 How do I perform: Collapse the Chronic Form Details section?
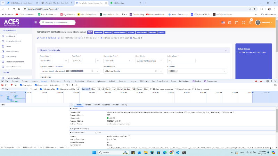(x=227, y=50)
